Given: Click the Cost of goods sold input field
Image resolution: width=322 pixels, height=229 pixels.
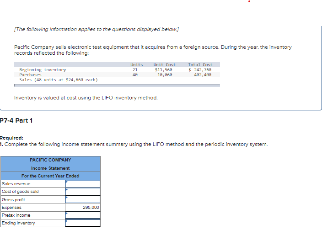Looking at the screenshot, I should pyautogui.click(x=83, y=192).
